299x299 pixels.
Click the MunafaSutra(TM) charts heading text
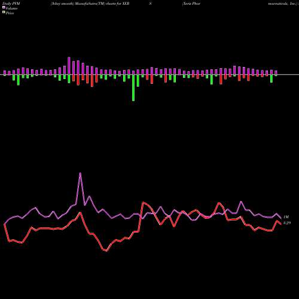coord(90,4)
